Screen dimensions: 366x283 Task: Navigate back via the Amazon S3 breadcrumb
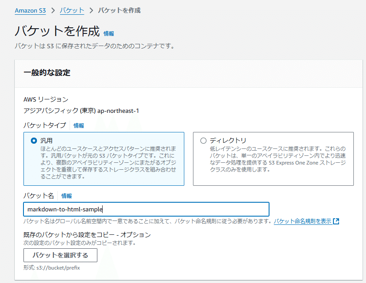coord(30,10)
